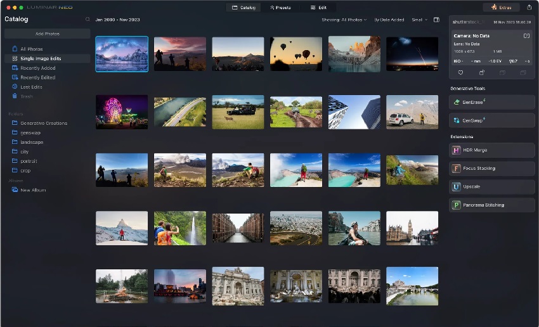
Task: Mark photo as favorite with heart icon
Action: tap(460, 73)
